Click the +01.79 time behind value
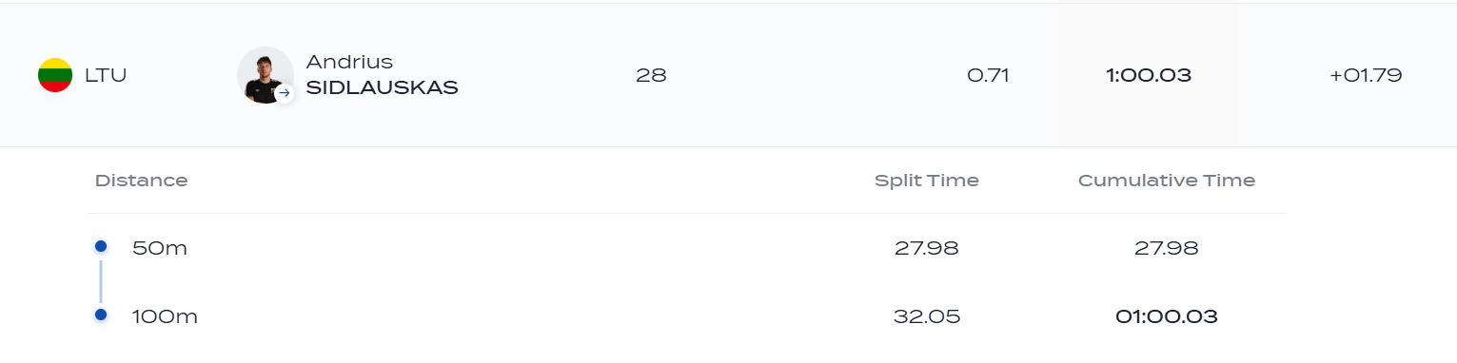The height and width of the screenshot is (363, 1457). [x=1366, y=75]
